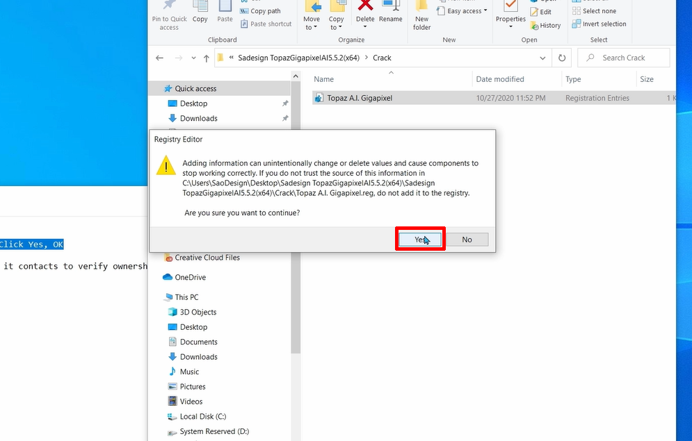The image size is (692, 441).
Task: Click the pin icon beside Quick access Desktop
Action: click(x=285, y=103)
